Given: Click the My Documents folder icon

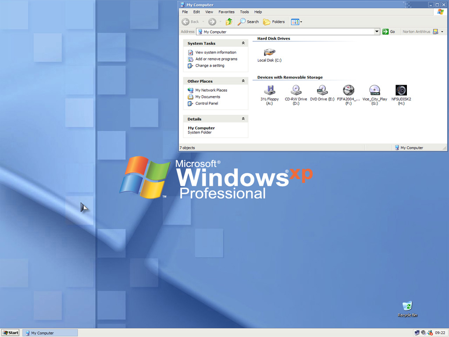Looking at the screenshot, I should (190, 97).
